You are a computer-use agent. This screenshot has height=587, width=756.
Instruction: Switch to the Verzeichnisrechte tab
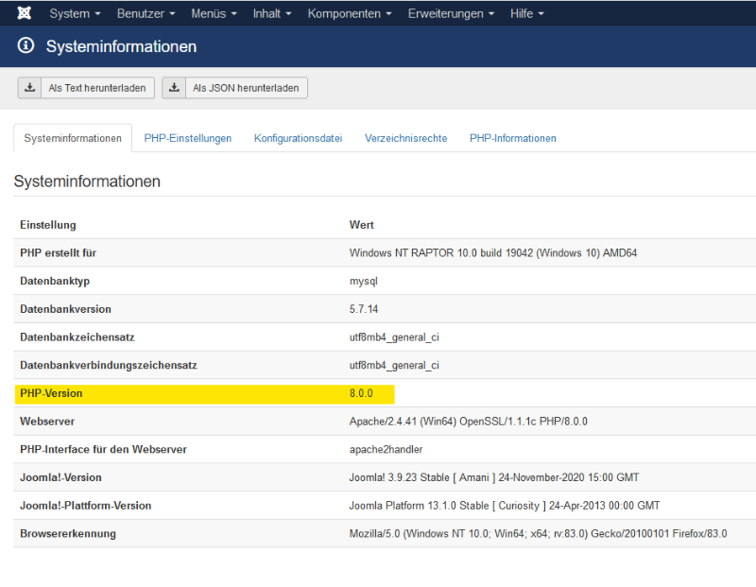tap(406, 138)
